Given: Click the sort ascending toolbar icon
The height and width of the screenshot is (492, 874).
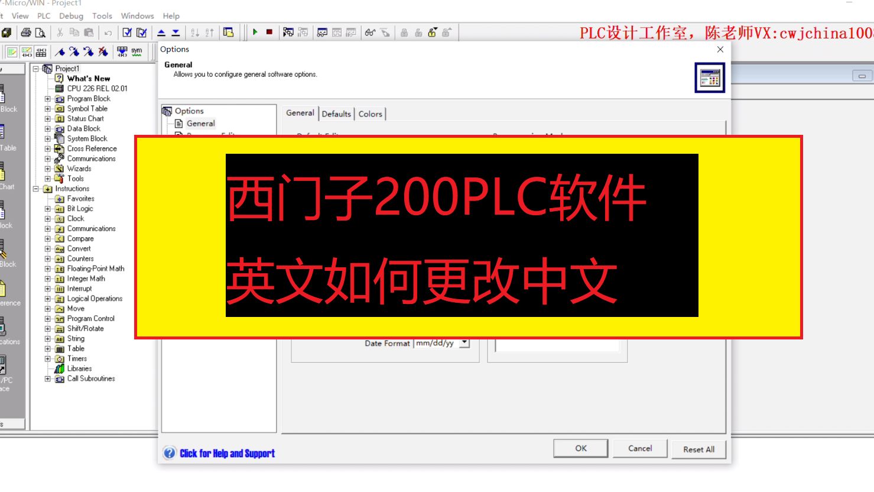Looking at the screenshot, I should pyautogui.click(x=195, y=33).
